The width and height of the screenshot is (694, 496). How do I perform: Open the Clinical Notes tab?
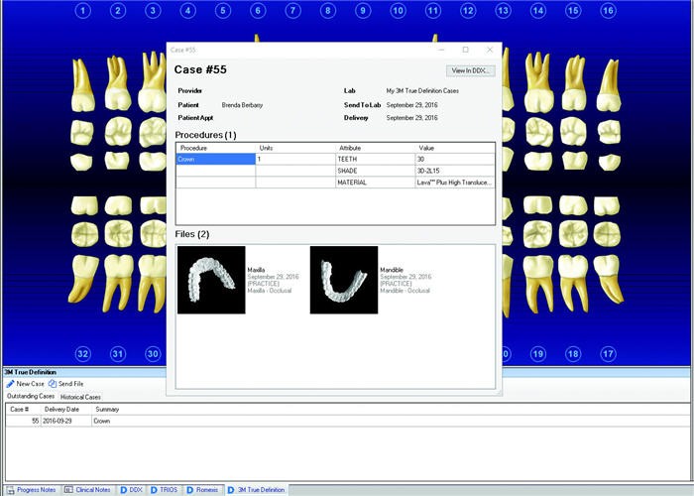click(87, 490)
